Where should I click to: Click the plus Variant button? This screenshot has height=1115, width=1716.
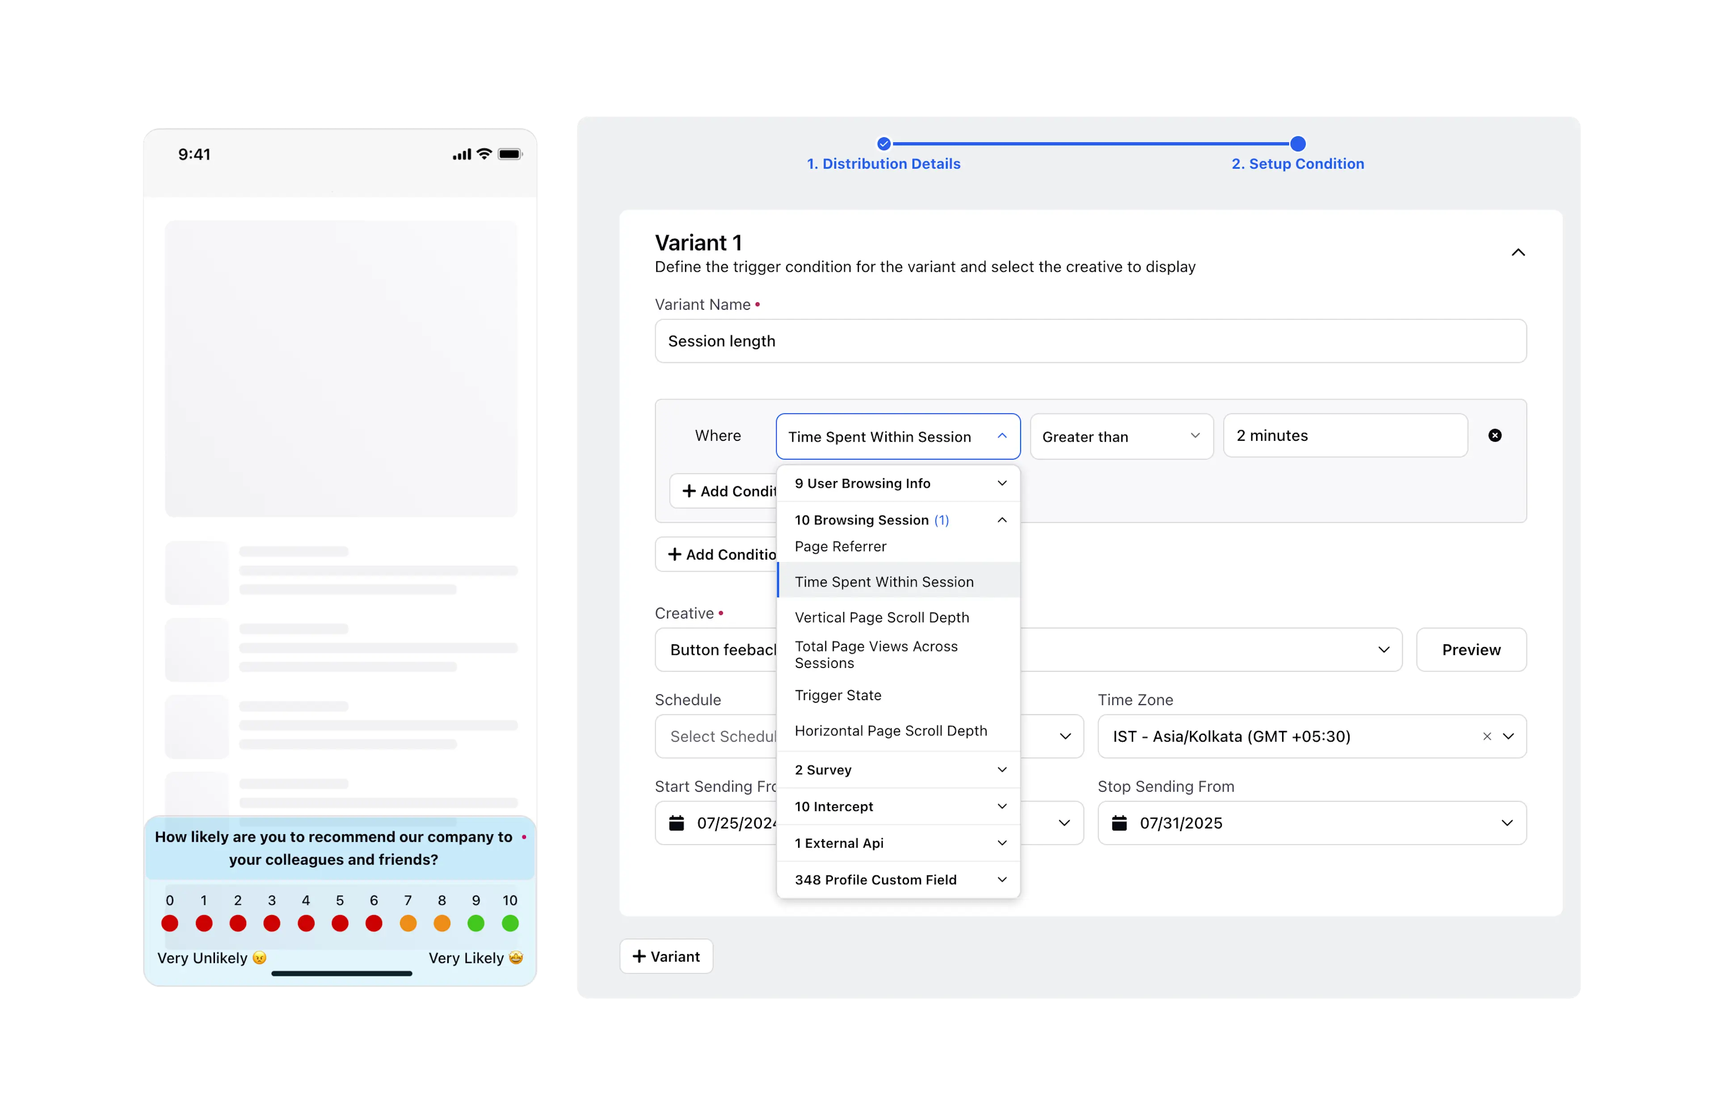click(x=666, y=956)
